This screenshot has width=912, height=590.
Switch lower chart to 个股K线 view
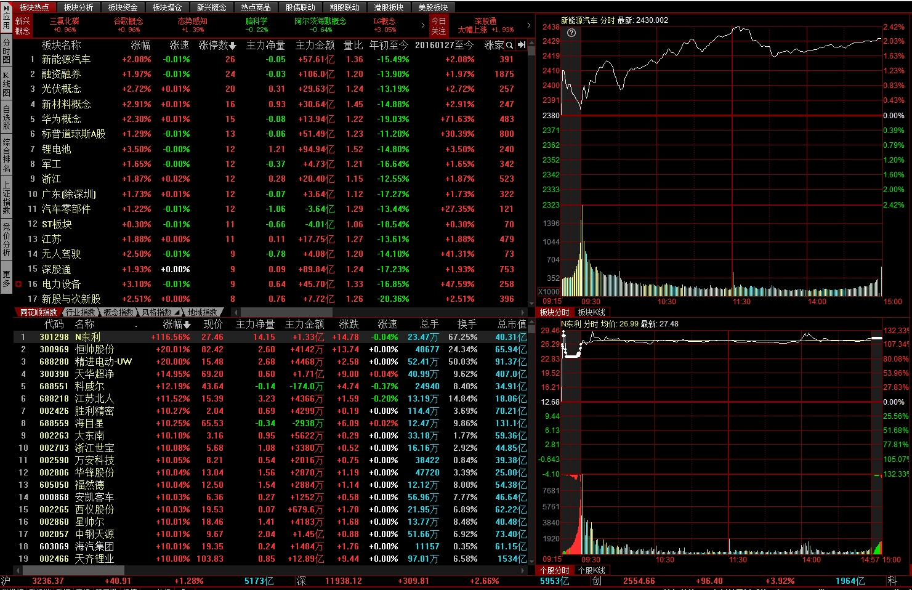[x=591, y=570]
